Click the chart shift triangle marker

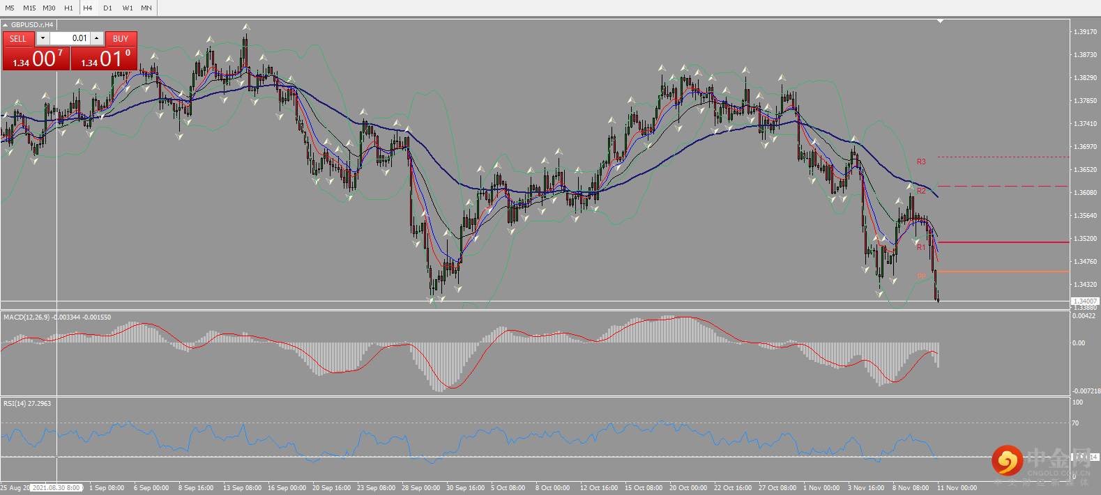coord(940,21)
